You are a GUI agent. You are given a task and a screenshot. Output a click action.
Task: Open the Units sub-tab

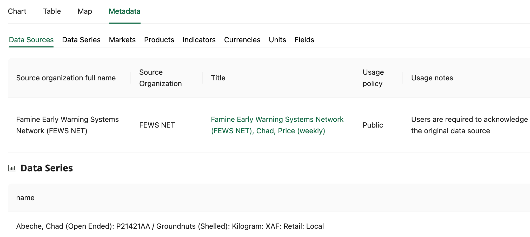277,40
